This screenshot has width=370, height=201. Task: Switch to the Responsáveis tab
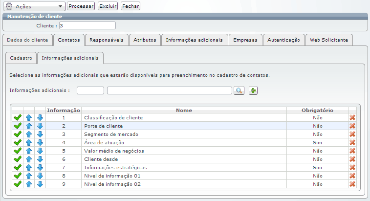(106, 40)
